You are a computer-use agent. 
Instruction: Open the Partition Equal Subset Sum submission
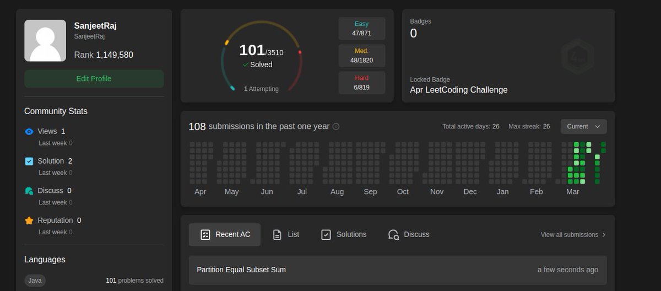pos(398,270)
